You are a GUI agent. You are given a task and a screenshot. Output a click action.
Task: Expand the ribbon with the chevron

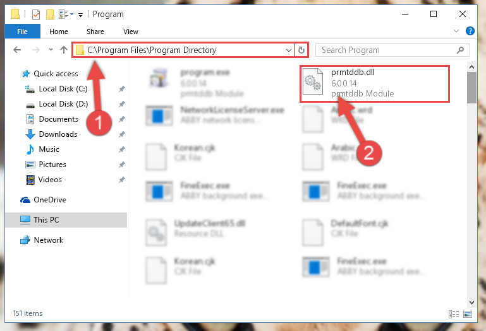click(x=456, y=31)
